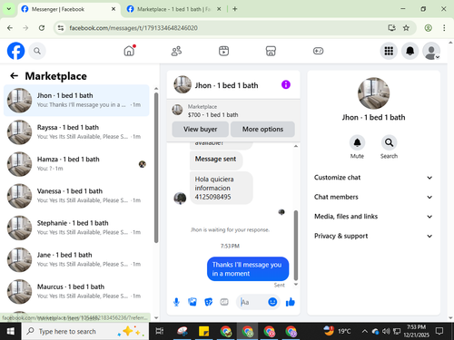
Task: Open the Friends icon in top navigation
Action: coord(176,51)
